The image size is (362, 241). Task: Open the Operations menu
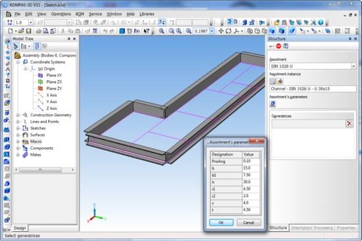coord(61,14)
